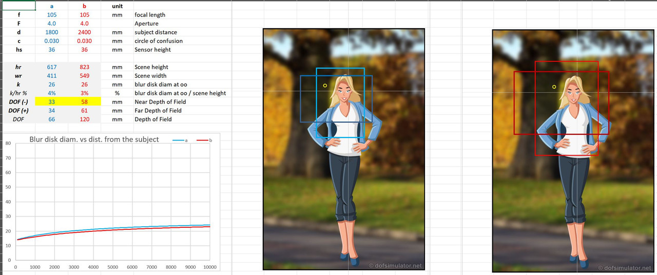Click chart title 'Blur disk diam. vs dist.'
Screen dimensions: 657x275
(x=94, y=139)
